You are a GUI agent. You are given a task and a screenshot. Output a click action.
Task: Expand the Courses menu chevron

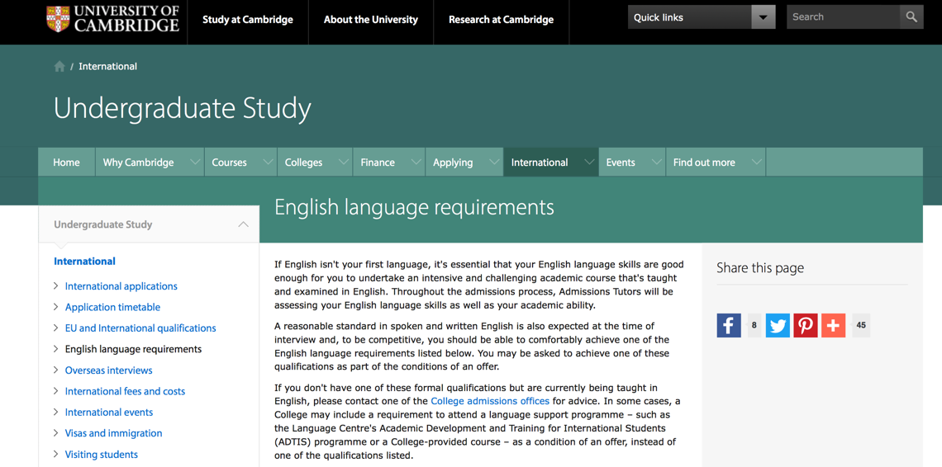(268, 162)
